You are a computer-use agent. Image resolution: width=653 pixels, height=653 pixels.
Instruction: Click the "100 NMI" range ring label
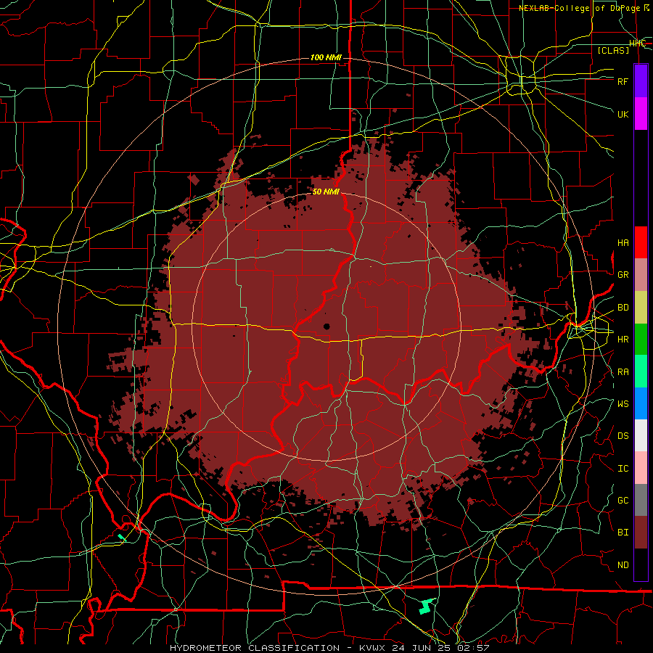tap(326, 57)
